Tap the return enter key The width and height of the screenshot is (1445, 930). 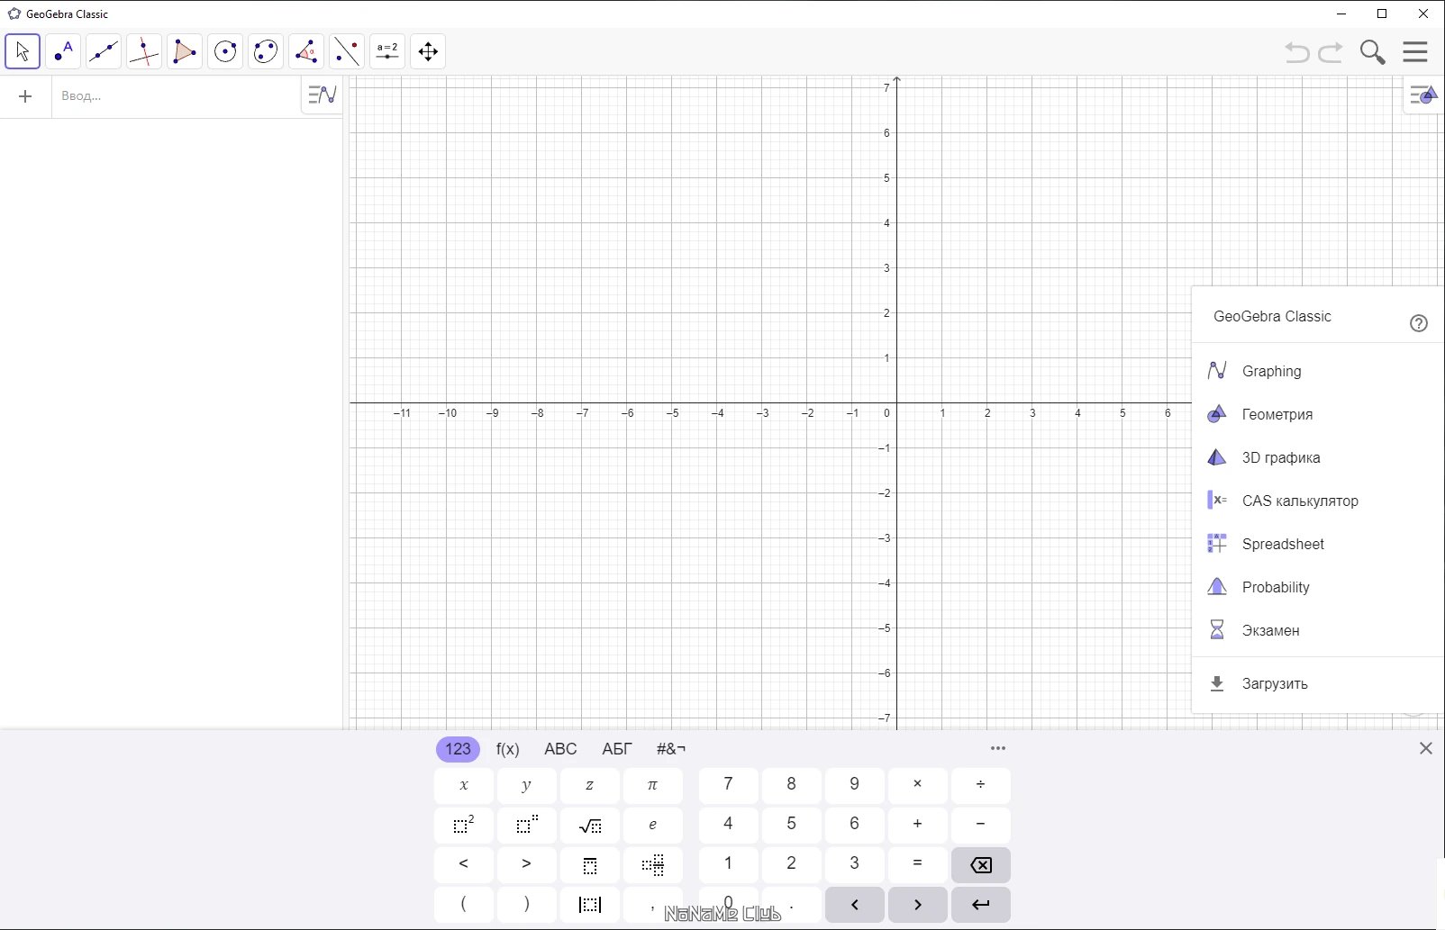pos(981,904)
